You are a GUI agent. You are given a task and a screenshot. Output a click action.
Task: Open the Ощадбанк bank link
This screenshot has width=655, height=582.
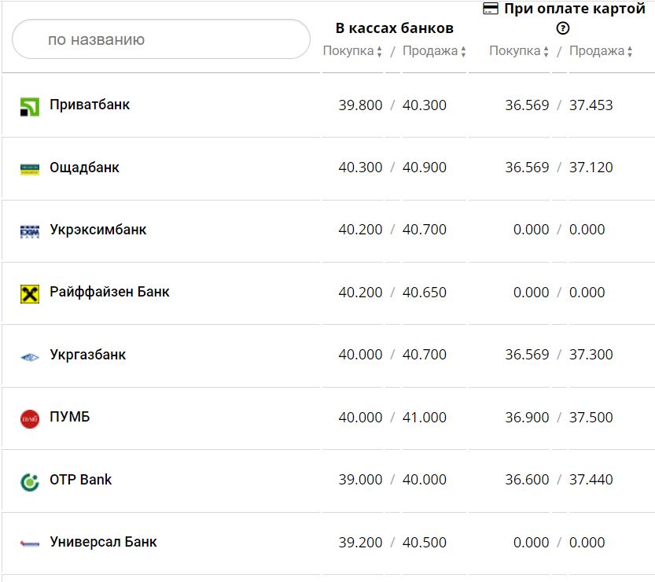point(84,168)
